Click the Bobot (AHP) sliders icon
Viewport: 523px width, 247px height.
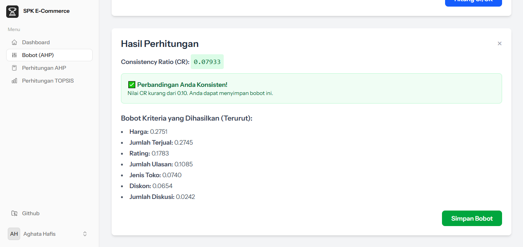pos(14,55)
